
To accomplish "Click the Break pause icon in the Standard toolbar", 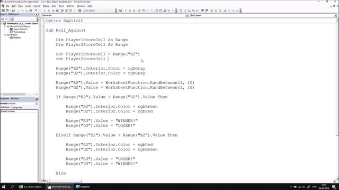I will (x=49, y=11).
